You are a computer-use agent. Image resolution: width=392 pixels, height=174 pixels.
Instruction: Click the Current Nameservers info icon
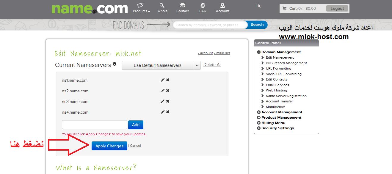pyautogui.click(x=115, y=64)
